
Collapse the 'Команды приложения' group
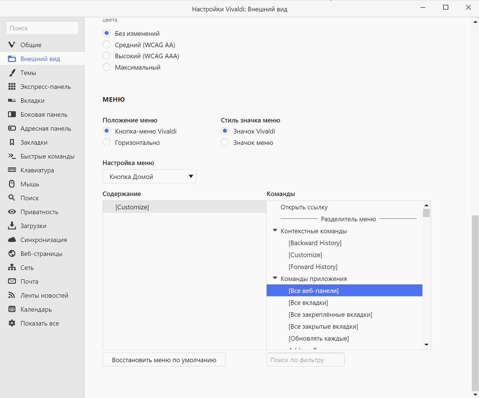coord(275,278)
